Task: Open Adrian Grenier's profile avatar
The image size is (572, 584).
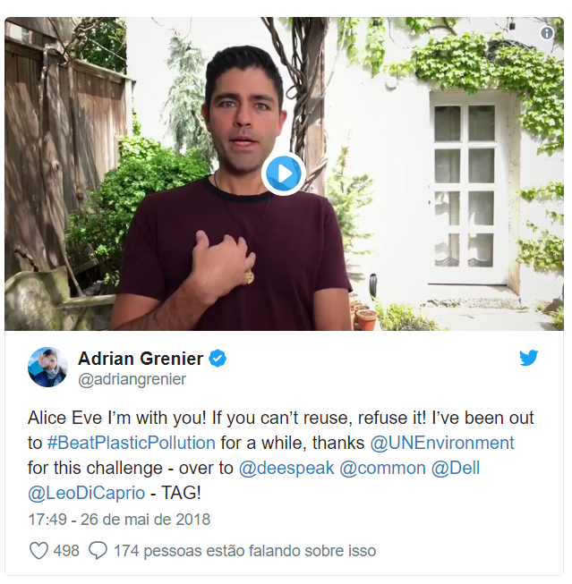Action: [x=47, y=368]
